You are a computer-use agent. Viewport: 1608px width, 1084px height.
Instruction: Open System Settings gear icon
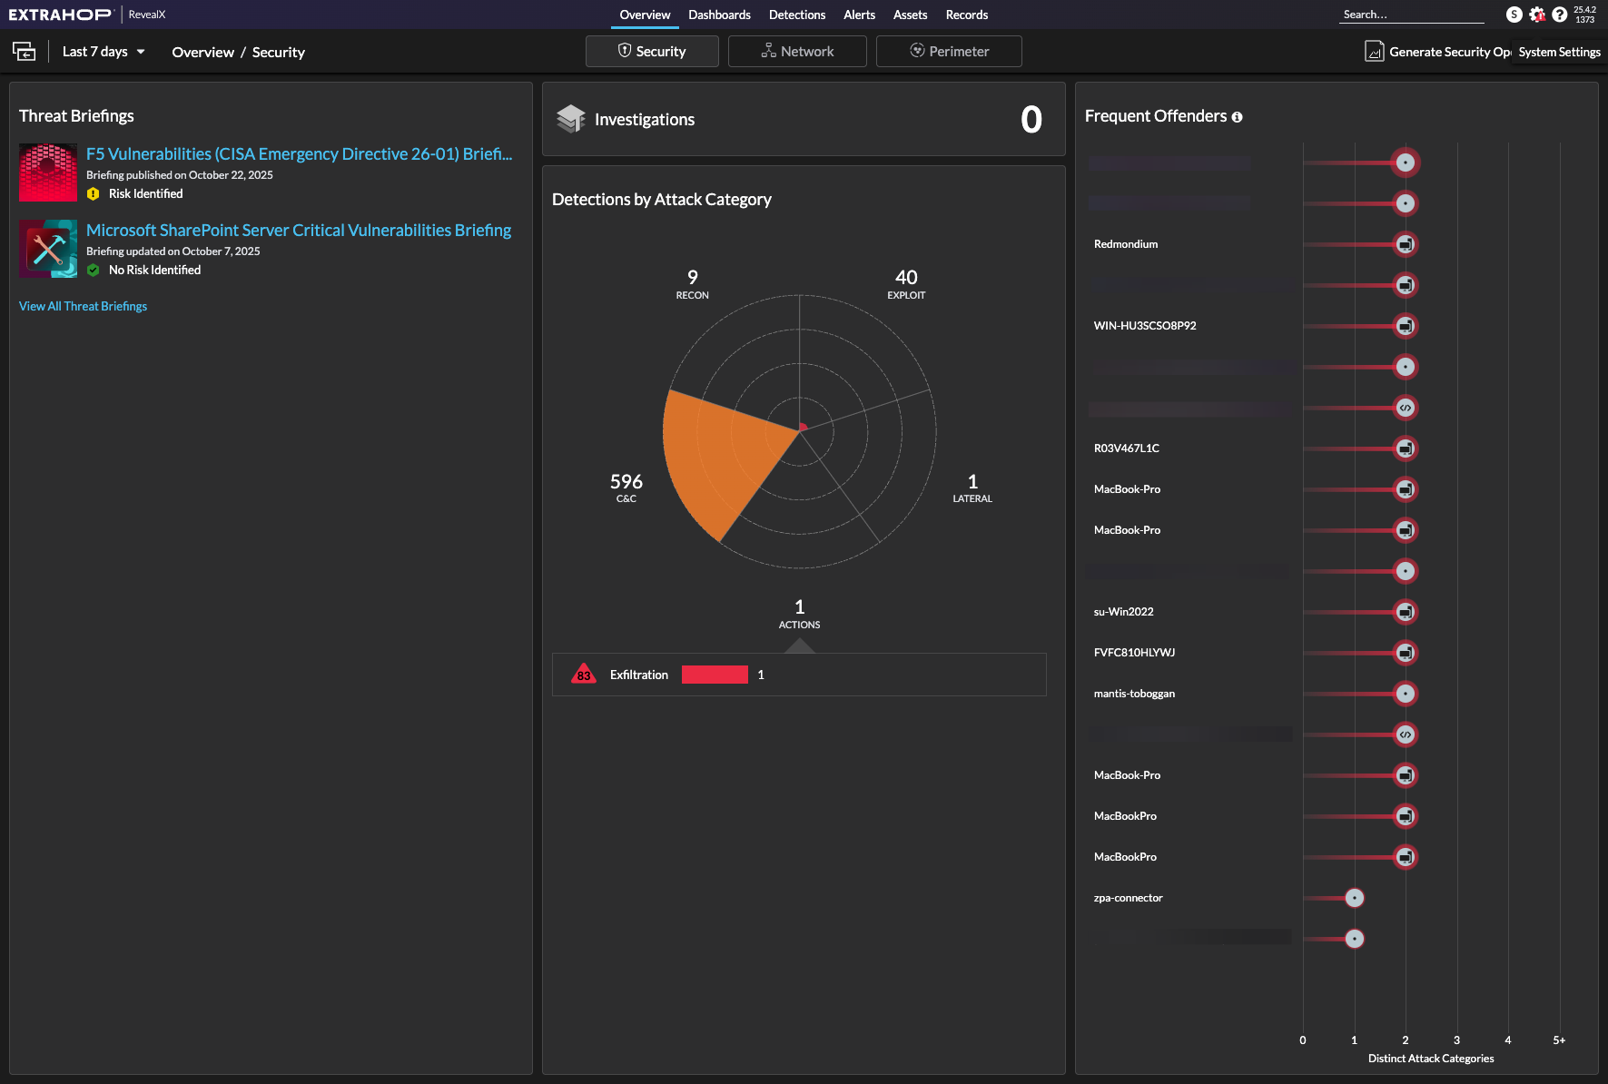pos(1536,15)
